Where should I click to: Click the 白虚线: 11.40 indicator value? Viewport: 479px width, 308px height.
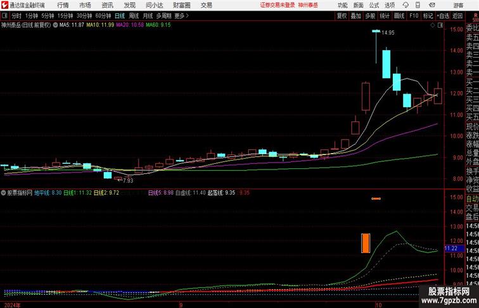point(191,193)
